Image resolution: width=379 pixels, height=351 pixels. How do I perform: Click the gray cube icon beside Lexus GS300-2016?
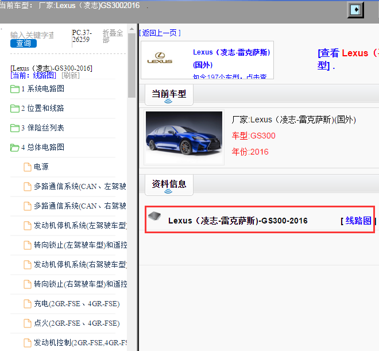pyautogui.click(x=154, y=216)
